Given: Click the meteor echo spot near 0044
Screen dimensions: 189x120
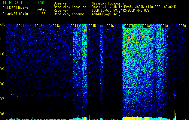Looking at the screenshot, I should pos(78,95).
